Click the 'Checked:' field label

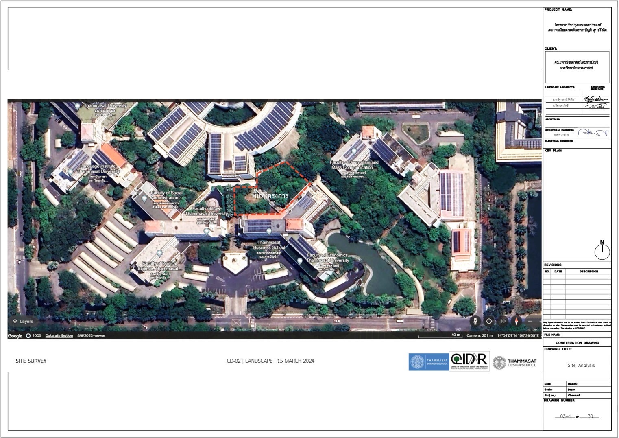[574, 395]
